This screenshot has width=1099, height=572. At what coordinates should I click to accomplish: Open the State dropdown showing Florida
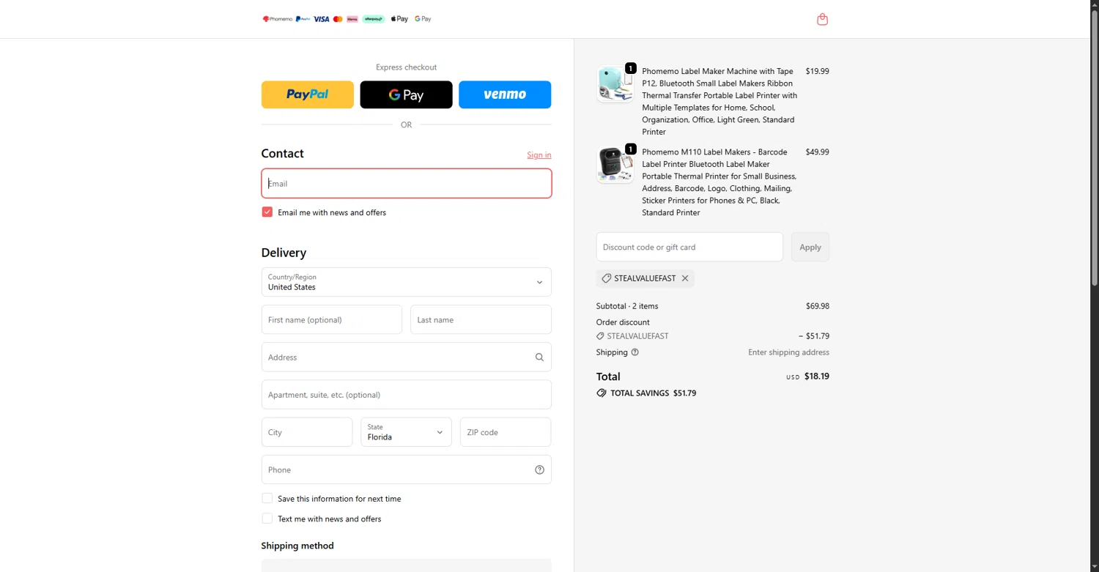pyautogui.click(x=406, y=432)
